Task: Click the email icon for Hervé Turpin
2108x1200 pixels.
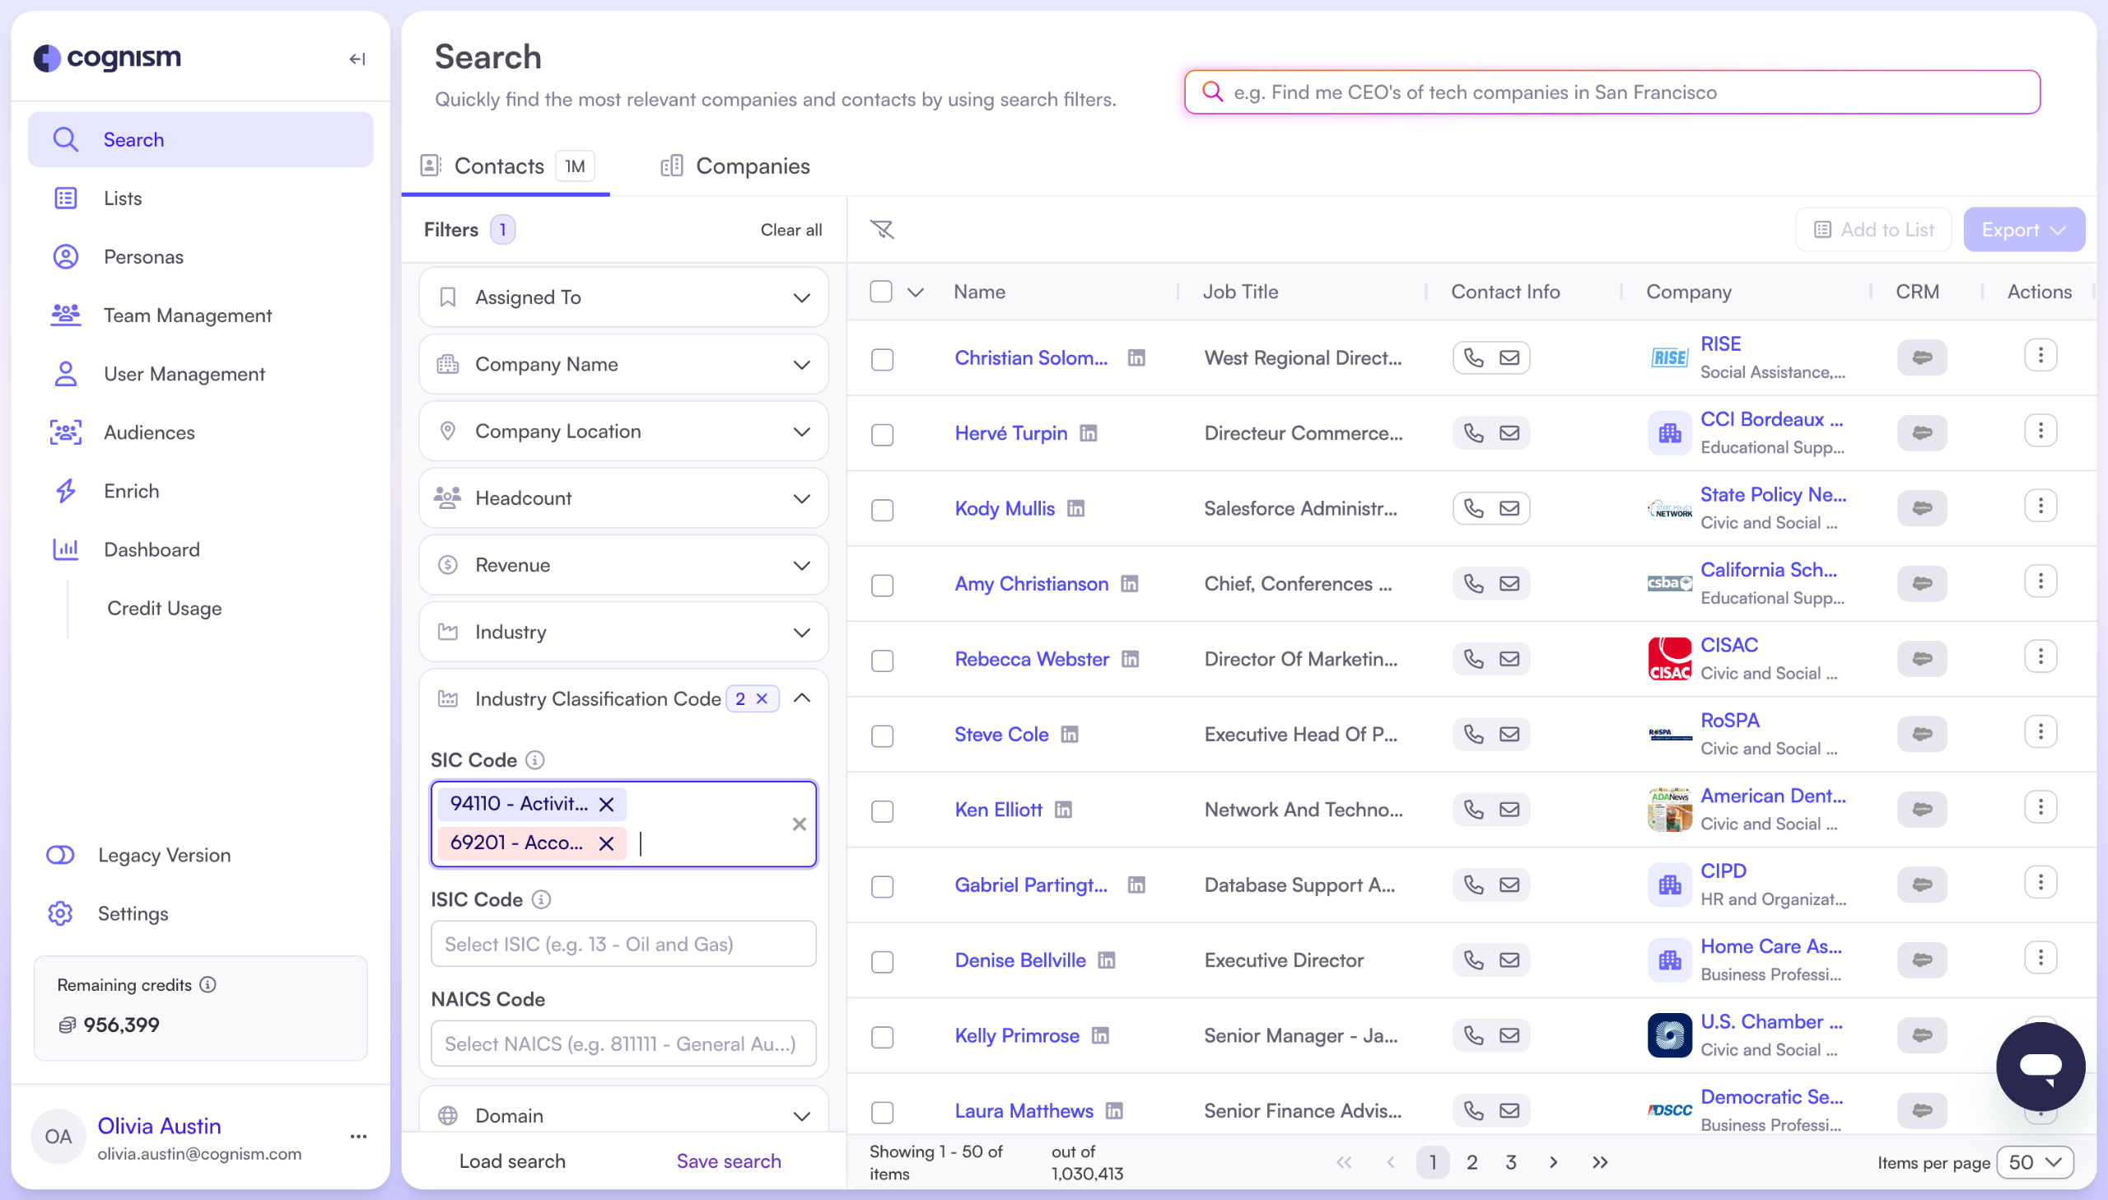Action: [x=1509, y=432]
